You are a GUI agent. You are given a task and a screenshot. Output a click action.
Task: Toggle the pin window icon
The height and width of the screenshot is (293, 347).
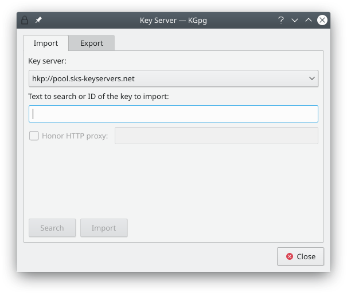pos(38,20)
